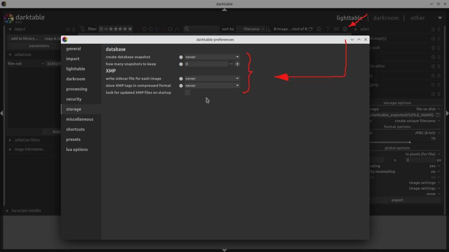Click reset dot beside write sidecar file
Image resolution: width=449 pixels, height=252 pixels.
point(181,79)
